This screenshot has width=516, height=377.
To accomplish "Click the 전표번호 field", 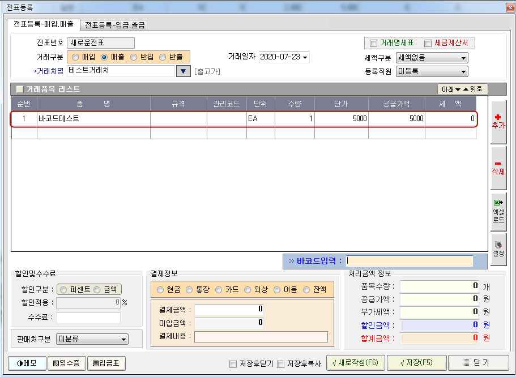I will (101, 43).
